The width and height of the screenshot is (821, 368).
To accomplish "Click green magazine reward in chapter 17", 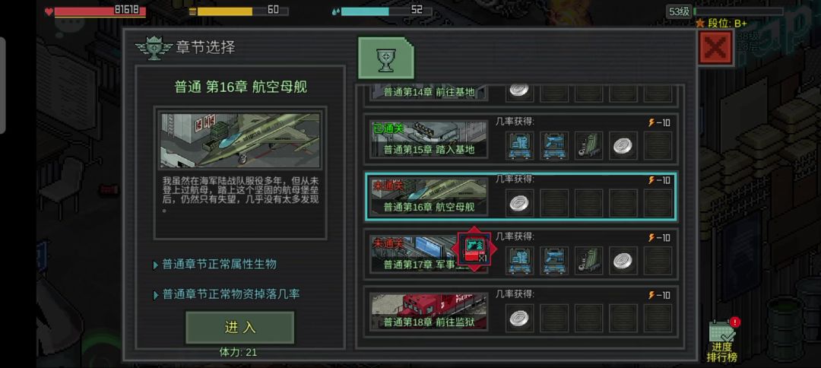I will pyautogui.click(x=589, y=261).
